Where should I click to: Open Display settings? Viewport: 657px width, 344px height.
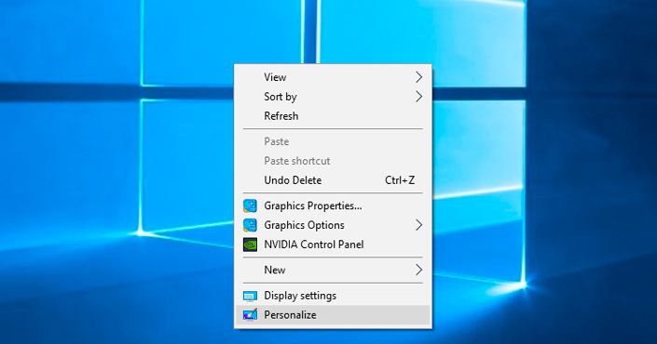pyautogui.click(x=333, y=296)
